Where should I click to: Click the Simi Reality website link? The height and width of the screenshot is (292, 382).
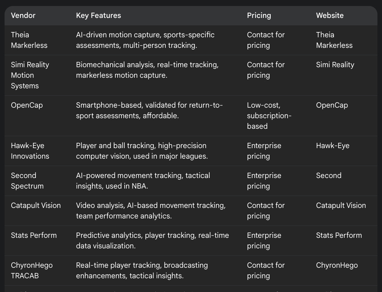[x=335, y=65]
